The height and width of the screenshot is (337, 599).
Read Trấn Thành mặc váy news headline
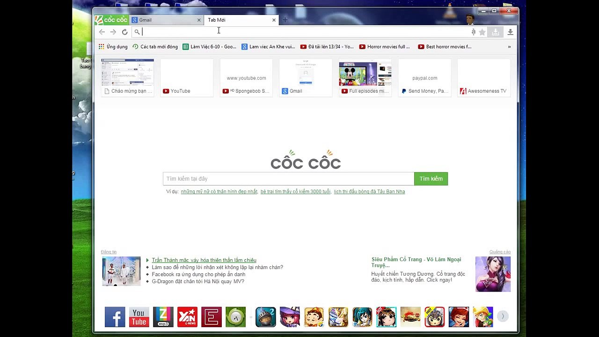[204, 260]
